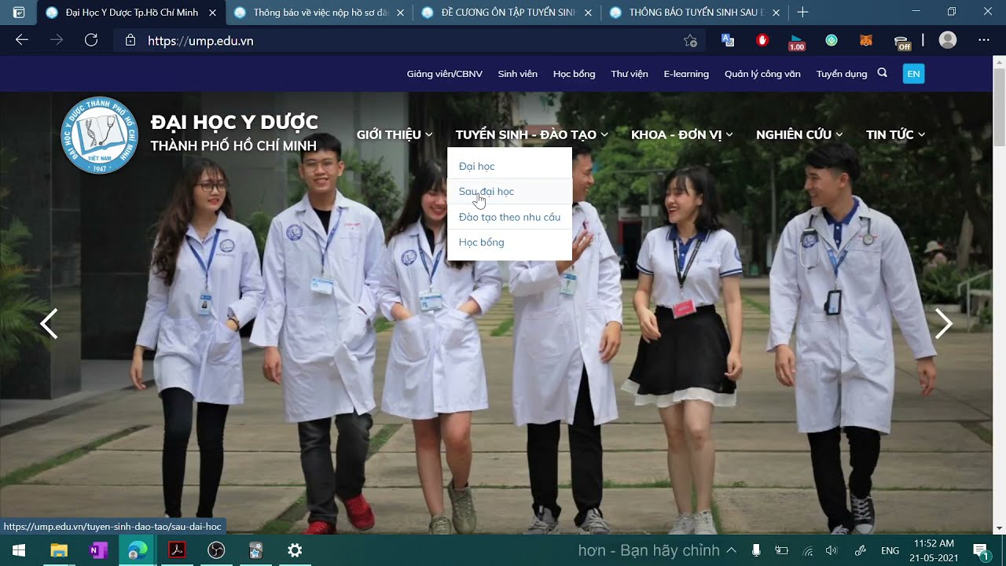Screen dimensions: 1006x566
Task: Click the university round logo
Action: (x=99, y=134)
